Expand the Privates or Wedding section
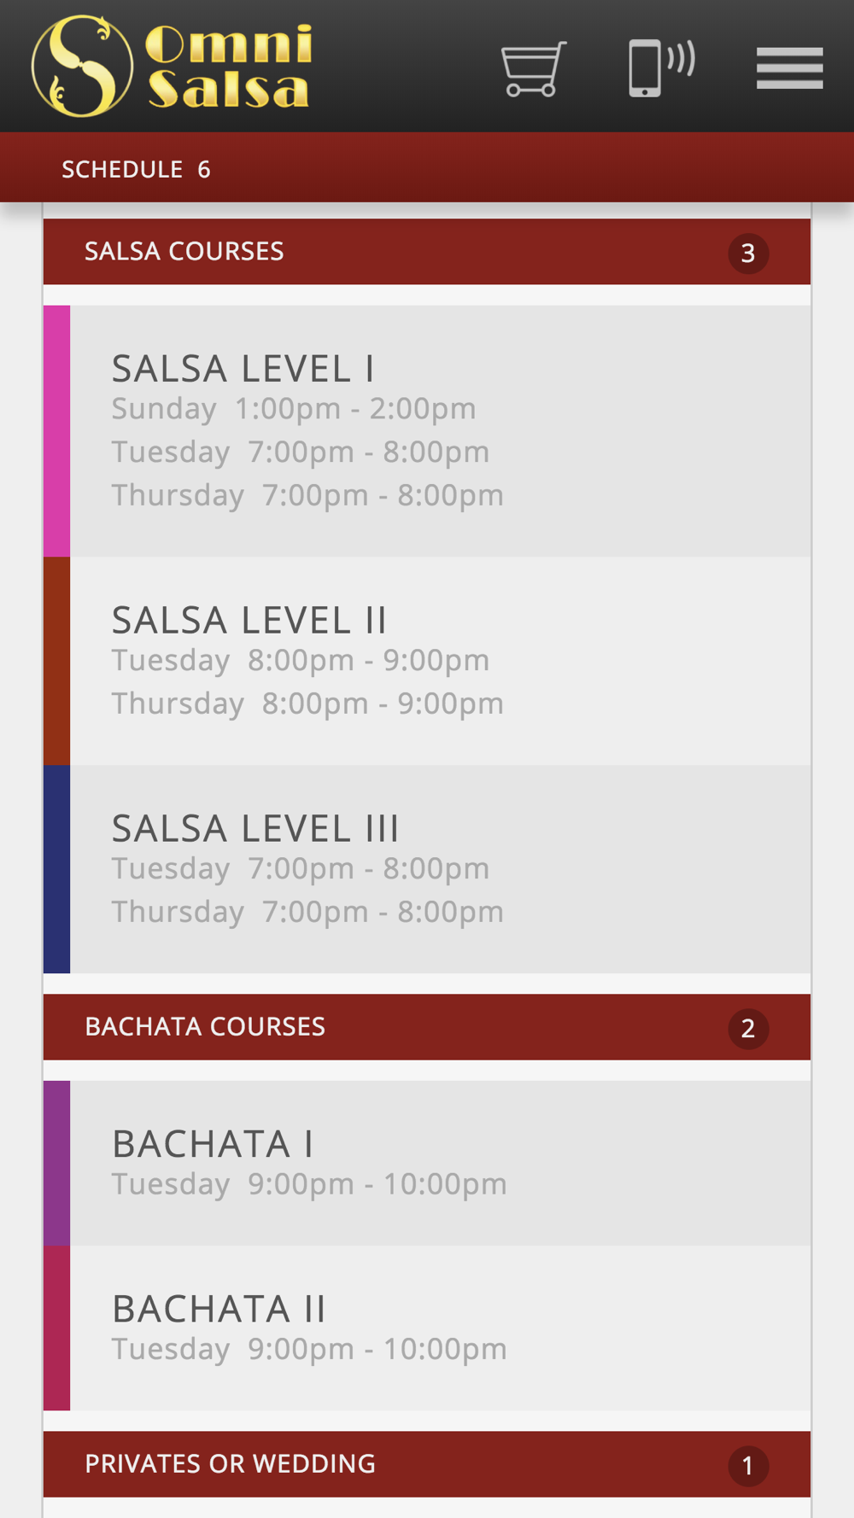Viewport: 854px width, 1518px height. click(427, 1464)
